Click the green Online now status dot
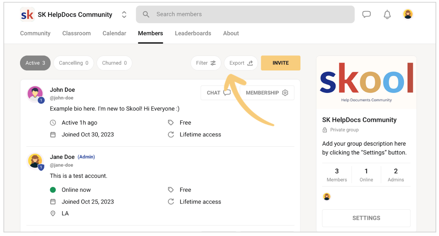The image size is (439, 236). 53,190
